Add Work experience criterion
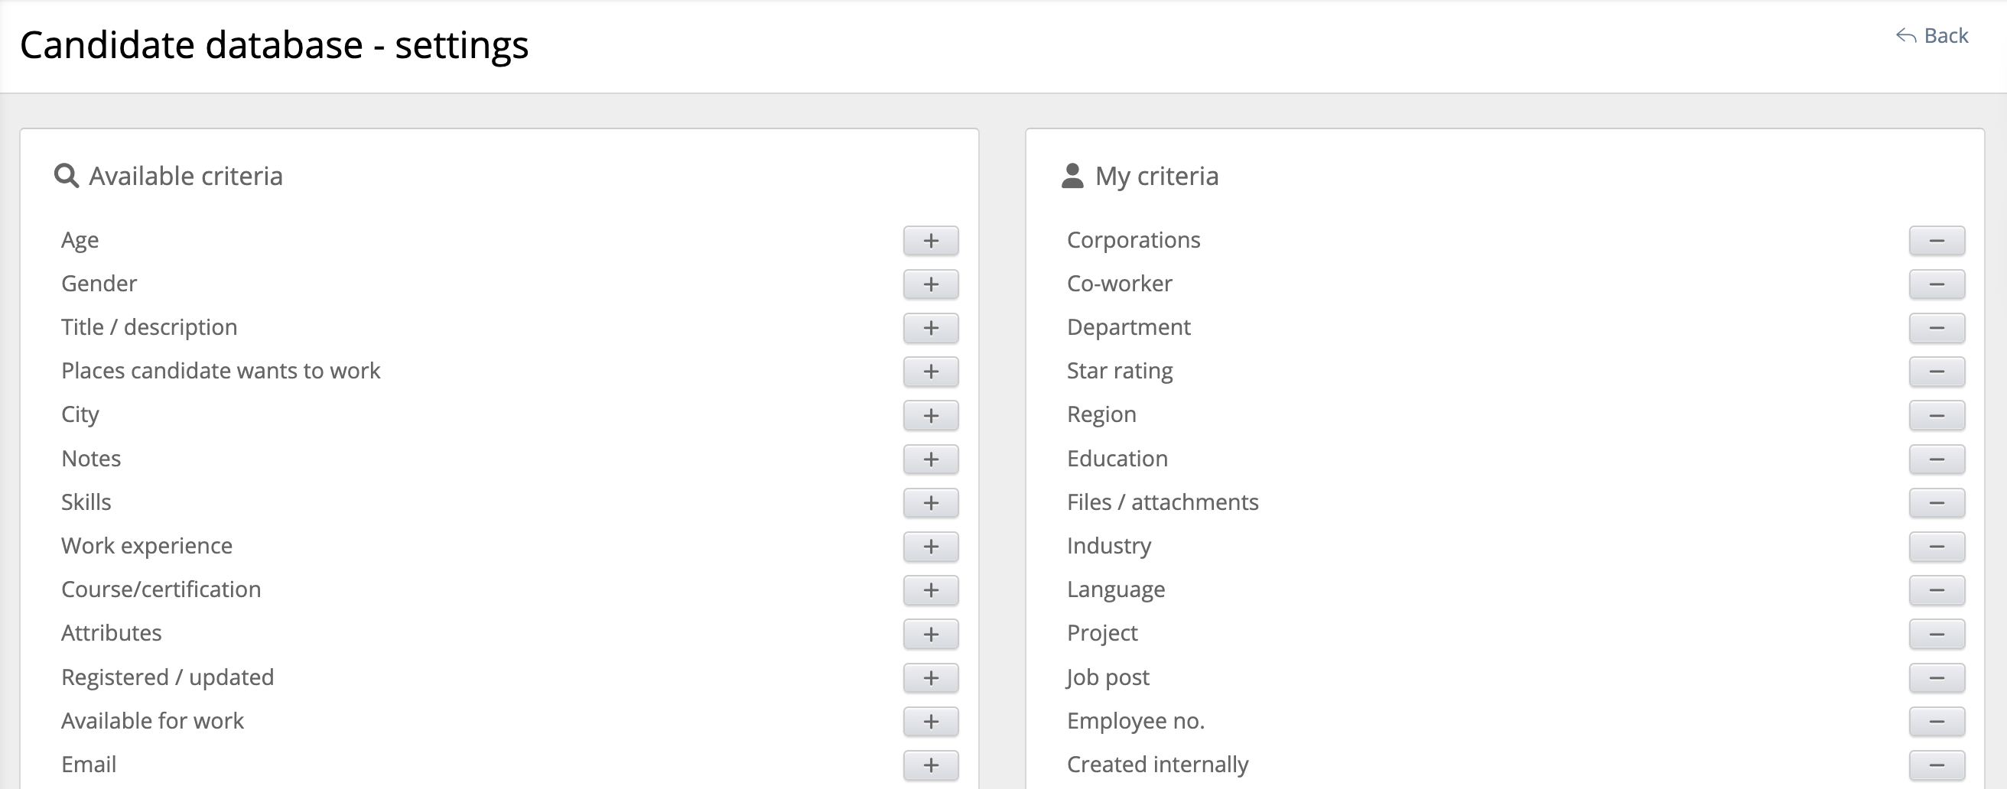Image resolution: width=2007 pixels, height=789 pixels. coord(930,547)
